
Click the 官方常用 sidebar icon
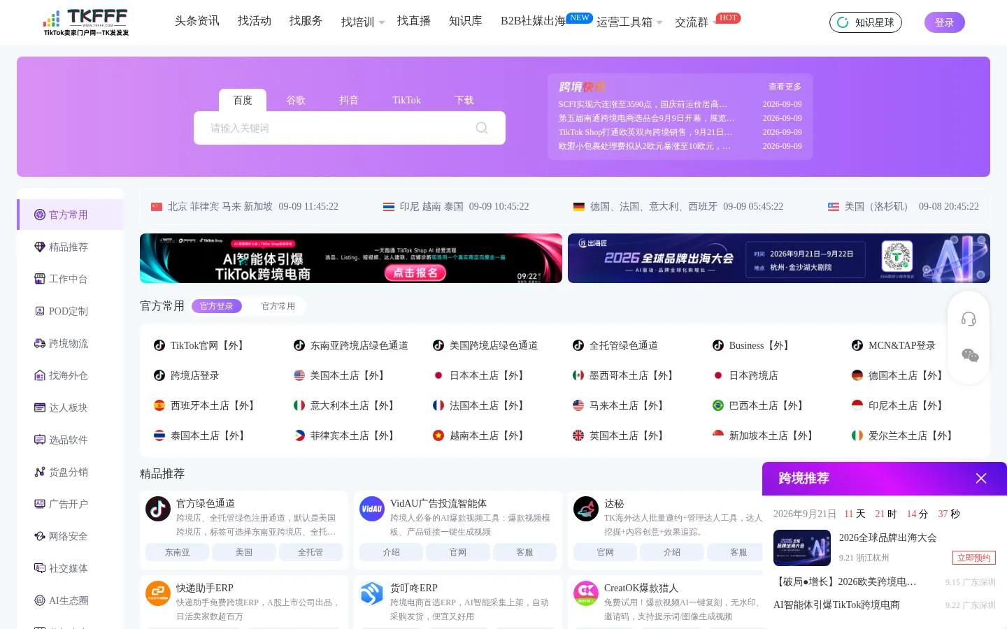pyautogui.click(x=40, y=215)
